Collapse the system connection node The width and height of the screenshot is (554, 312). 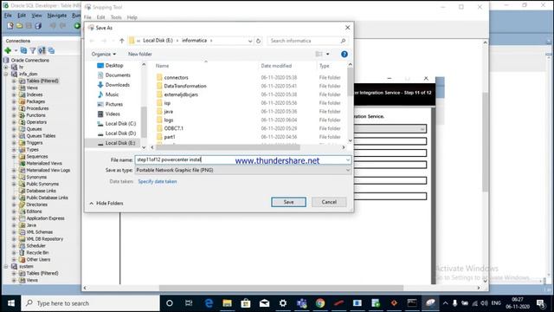tap(6, 266)
